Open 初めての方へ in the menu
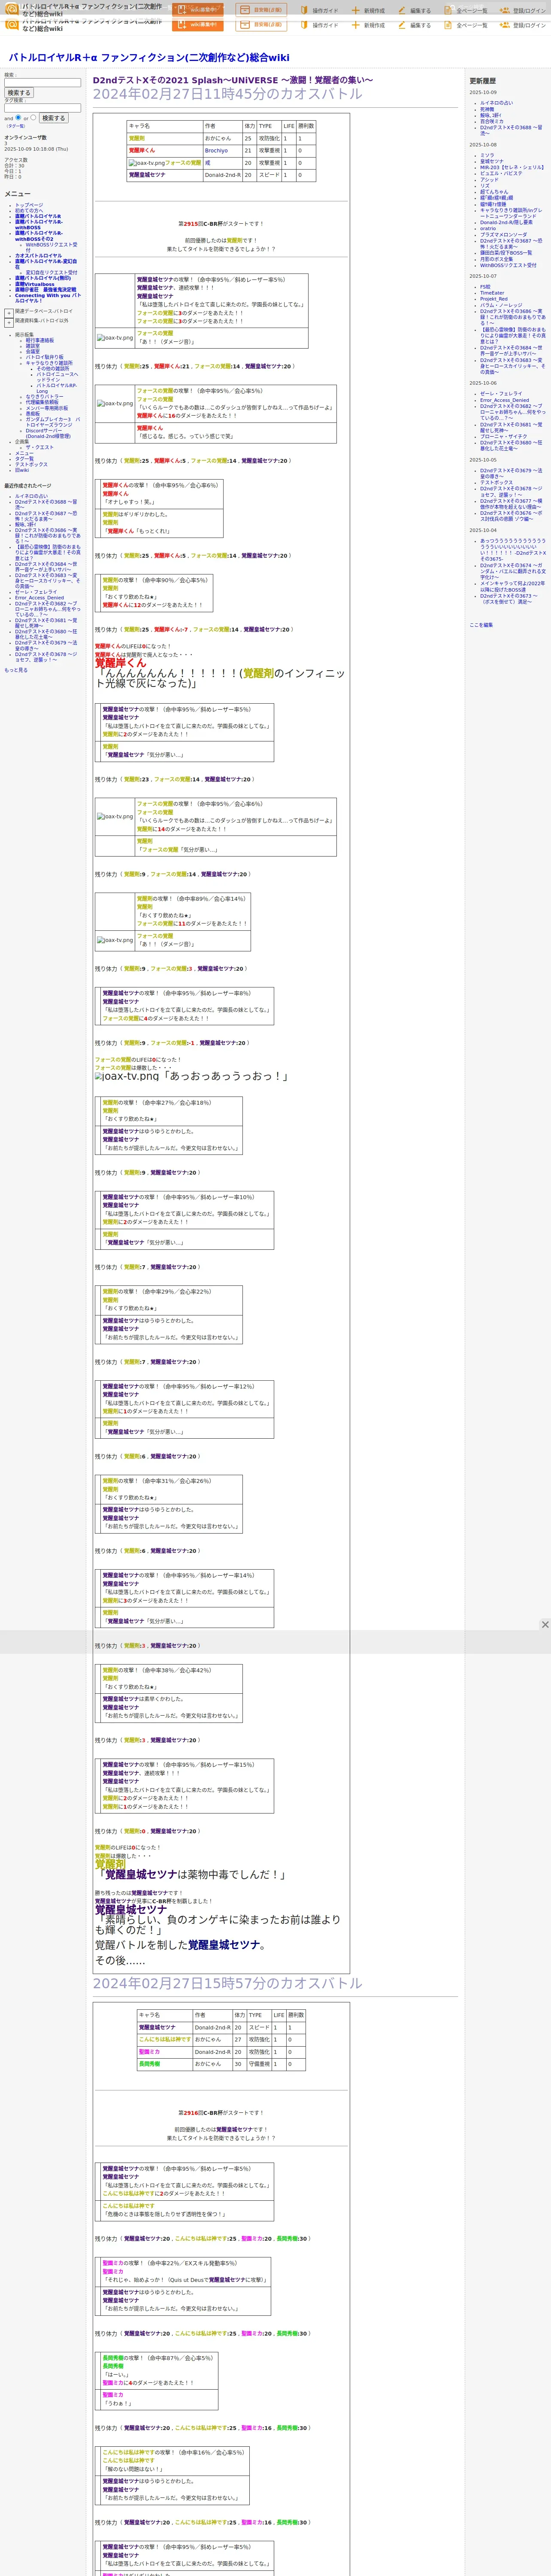 [29, 211]
